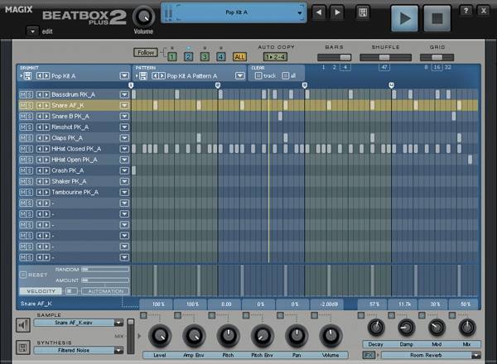Go to previous preset with left arrow
497x364 pixels.
point(319,12)
